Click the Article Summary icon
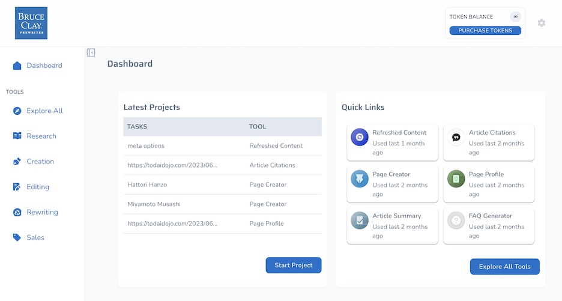This screenshot has height=301, width=562. click(360, 220)
